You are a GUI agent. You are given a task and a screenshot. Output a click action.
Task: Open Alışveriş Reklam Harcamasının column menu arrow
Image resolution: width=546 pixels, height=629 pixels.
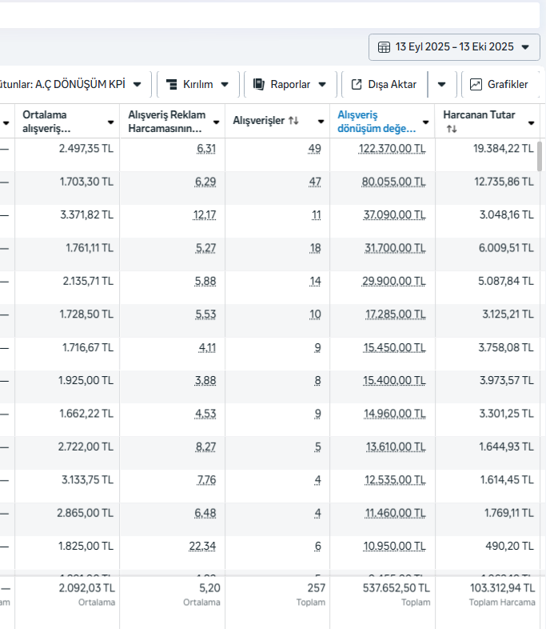(216, 122)
